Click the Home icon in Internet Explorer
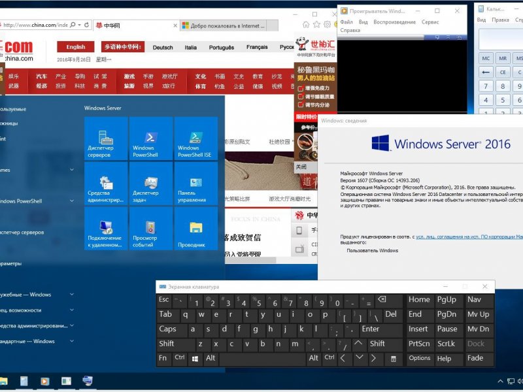The height and width of the screenshot is (392, 523). [x=306, y=25]
